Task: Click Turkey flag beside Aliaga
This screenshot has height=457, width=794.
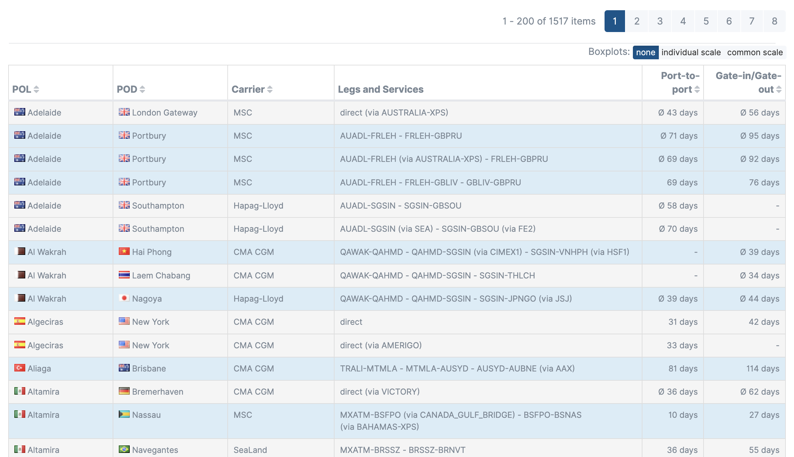Action: click(x=20, y=368)
